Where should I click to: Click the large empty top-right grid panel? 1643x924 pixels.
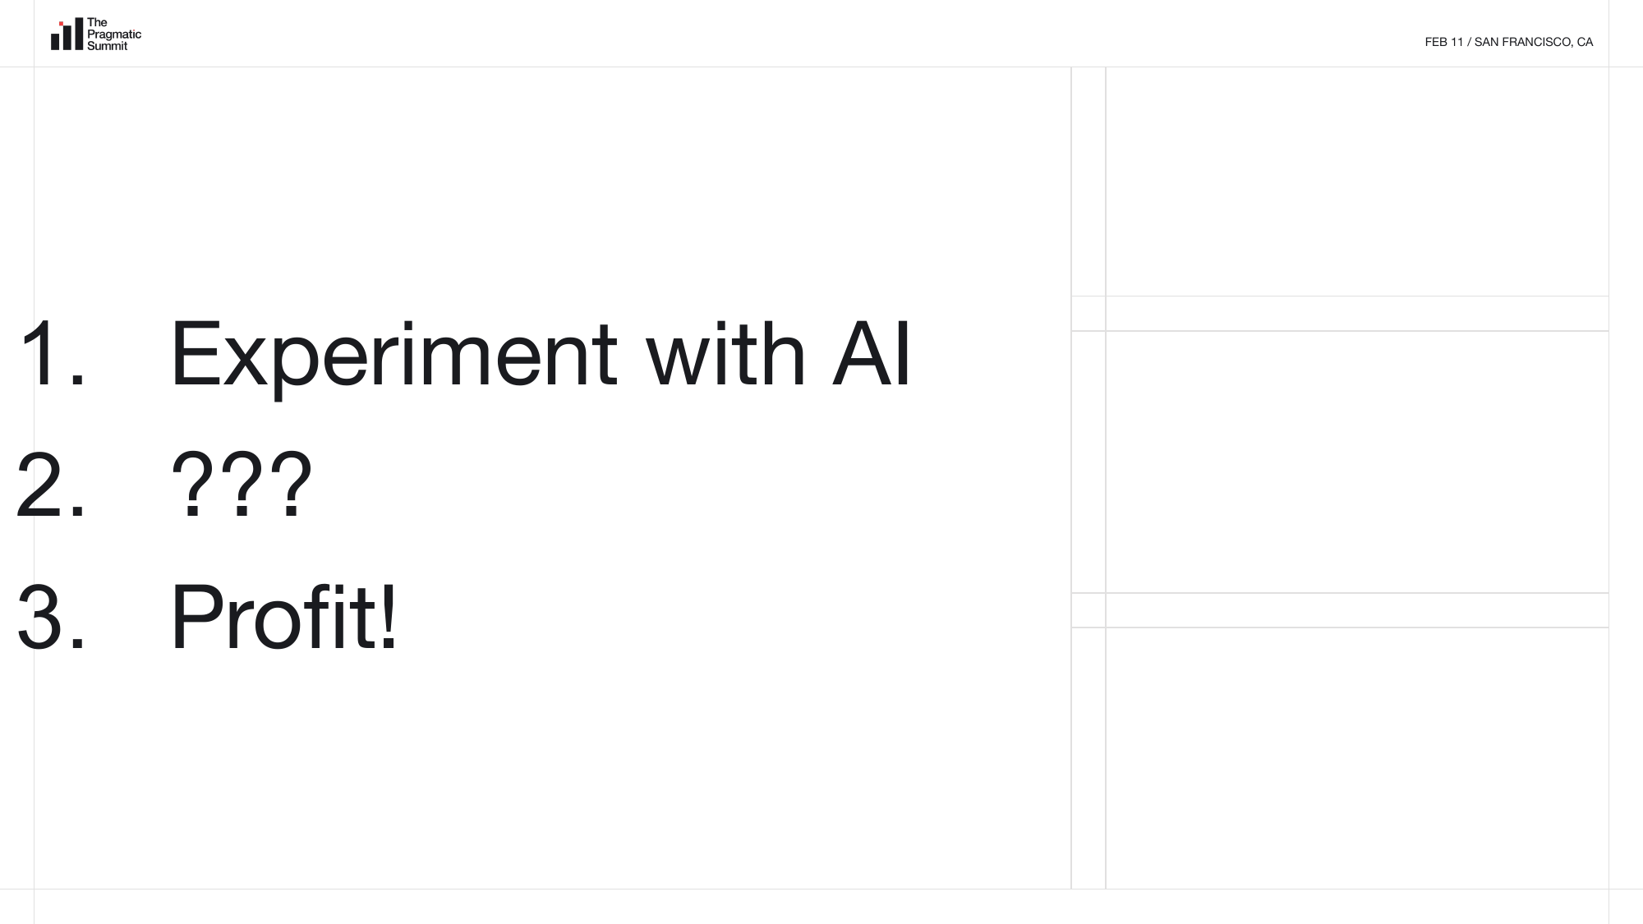(x=1356, y=182)
